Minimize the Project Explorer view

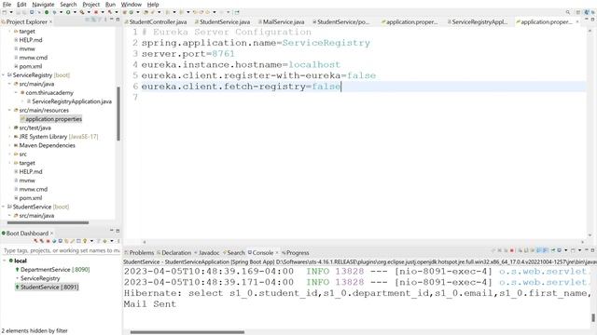tap(112, 19)
